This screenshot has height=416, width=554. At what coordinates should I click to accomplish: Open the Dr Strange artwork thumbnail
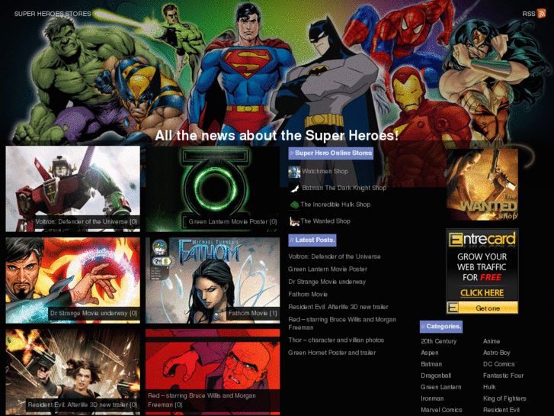click(73, 280)
